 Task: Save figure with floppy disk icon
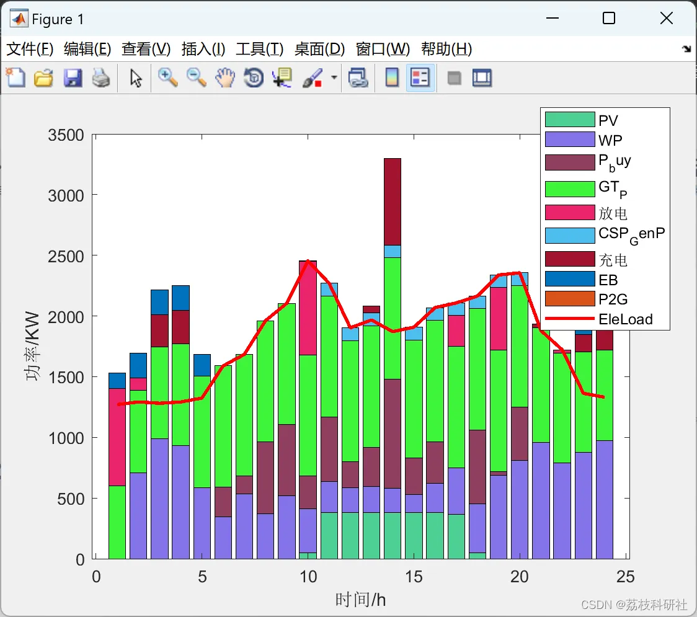[73, 78]
